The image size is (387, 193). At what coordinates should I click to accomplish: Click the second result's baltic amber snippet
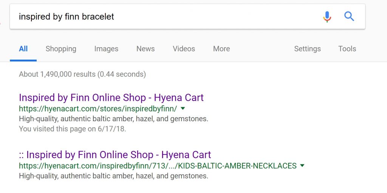coord(113,176)
